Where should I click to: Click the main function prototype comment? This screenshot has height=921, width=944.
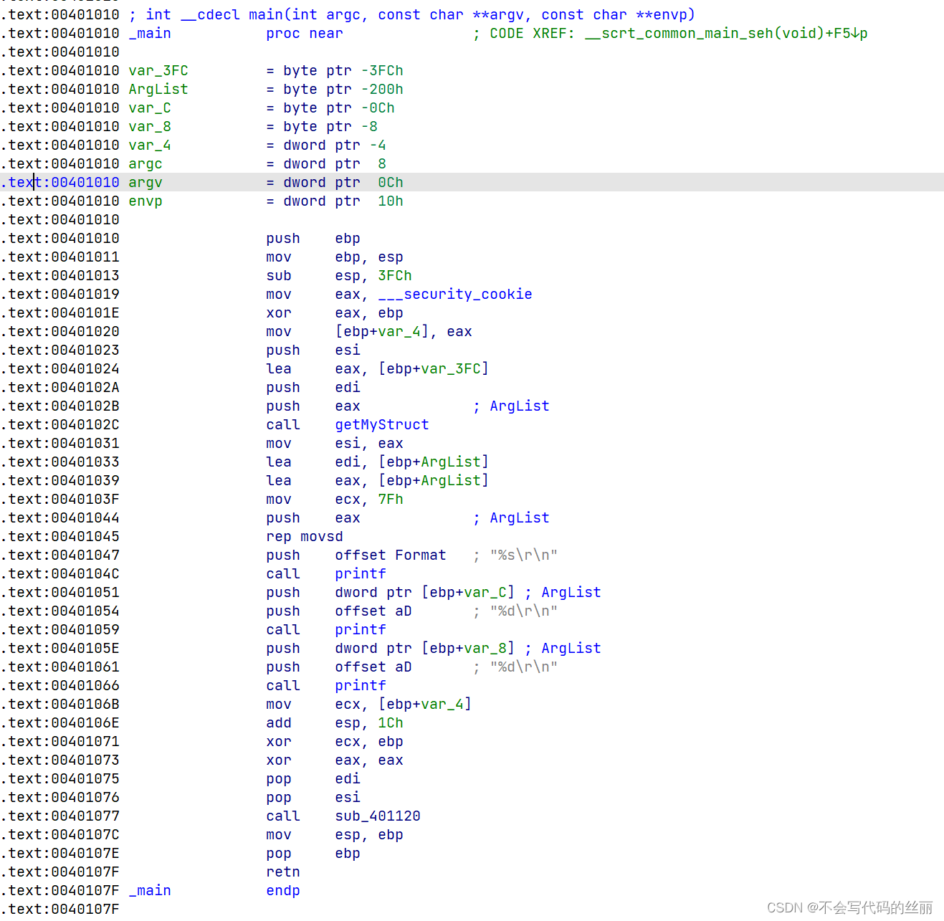pyautogui.click(x=411, y=15)
